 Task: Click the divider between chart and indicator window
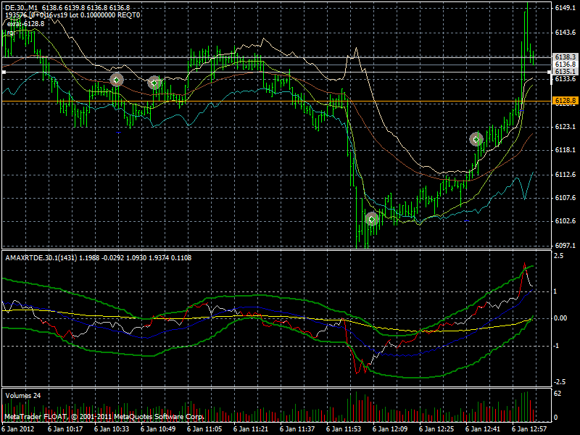pos(290,249)
